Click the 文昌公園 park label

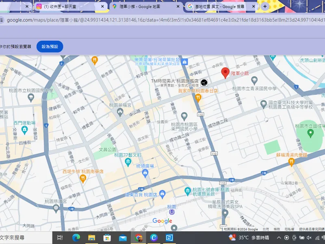(108, 150)
